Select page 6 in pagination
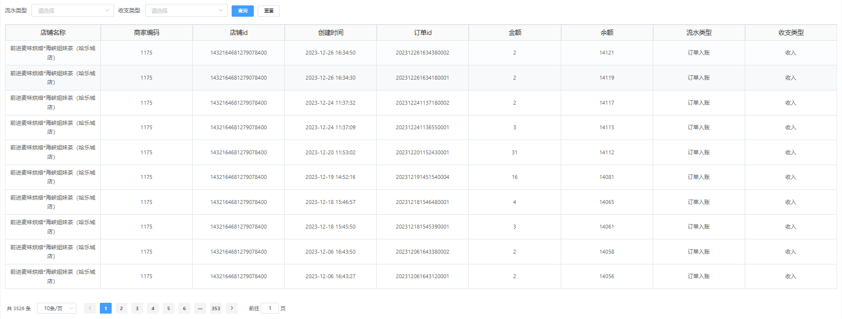Image resolution: width=842 pixels, height=319 pixels. tap(184, 308)
